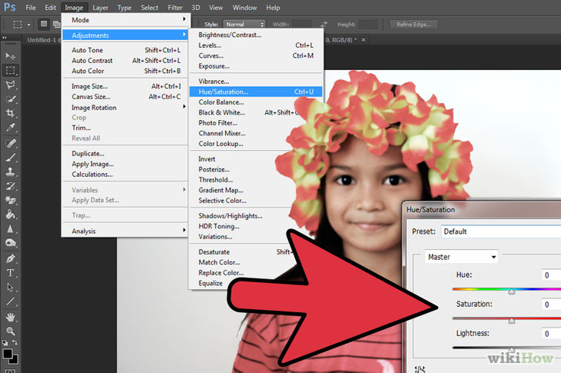The image size is (561, 373).
Task: Choose Vibrance adjustment
Action: point(256,82)
